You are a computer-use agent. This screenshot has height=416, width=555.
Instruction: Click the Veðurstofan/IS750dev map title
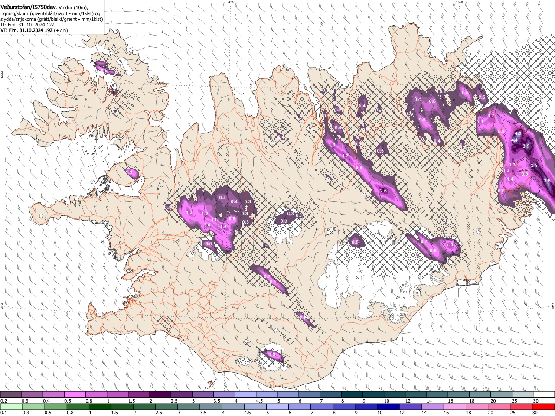[x=28, y=7]
